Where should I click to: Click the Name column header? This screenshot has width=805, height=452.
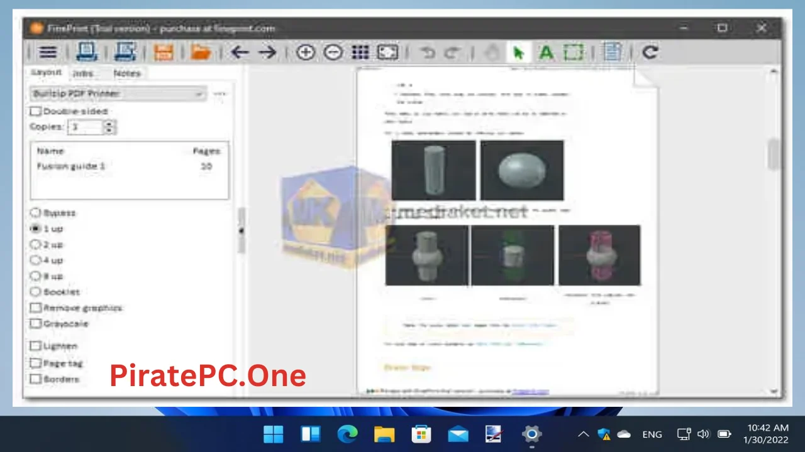50,151
